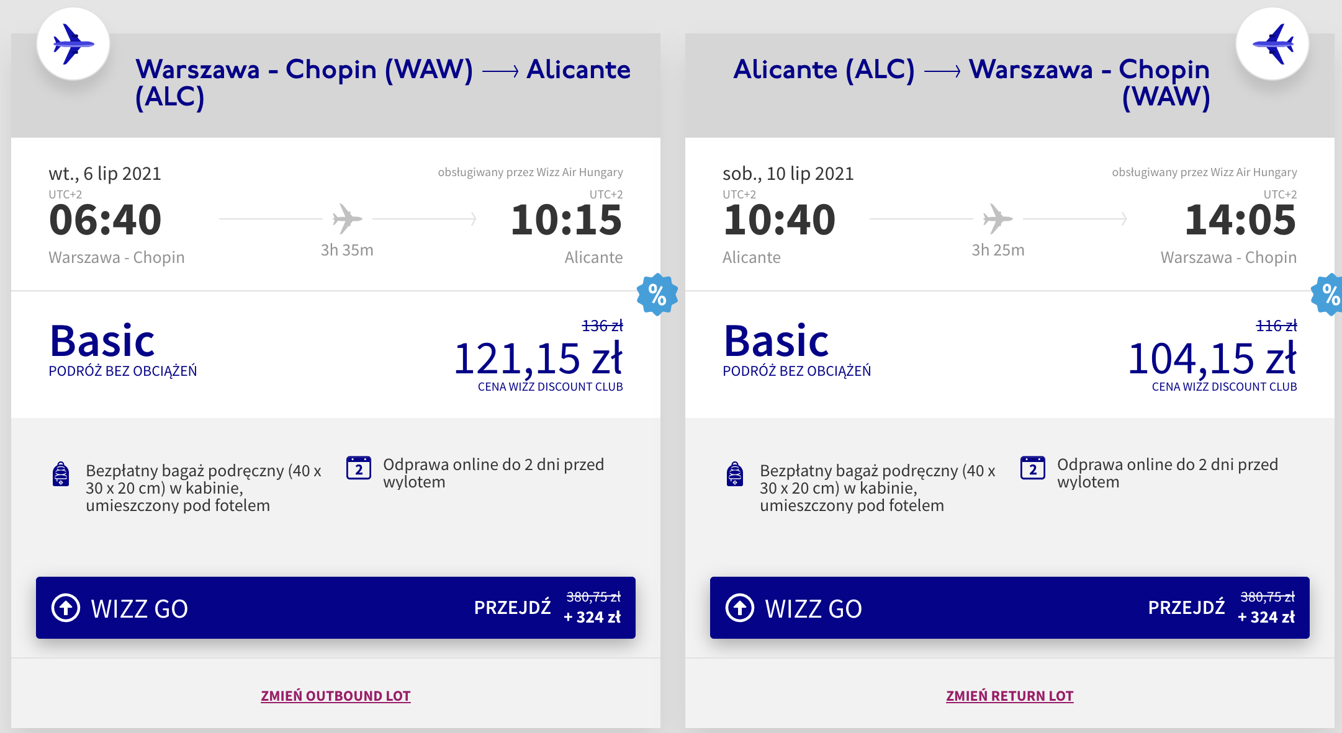
Task: Click the backpack baggage icon in outbound card
Action: [61, 474]
